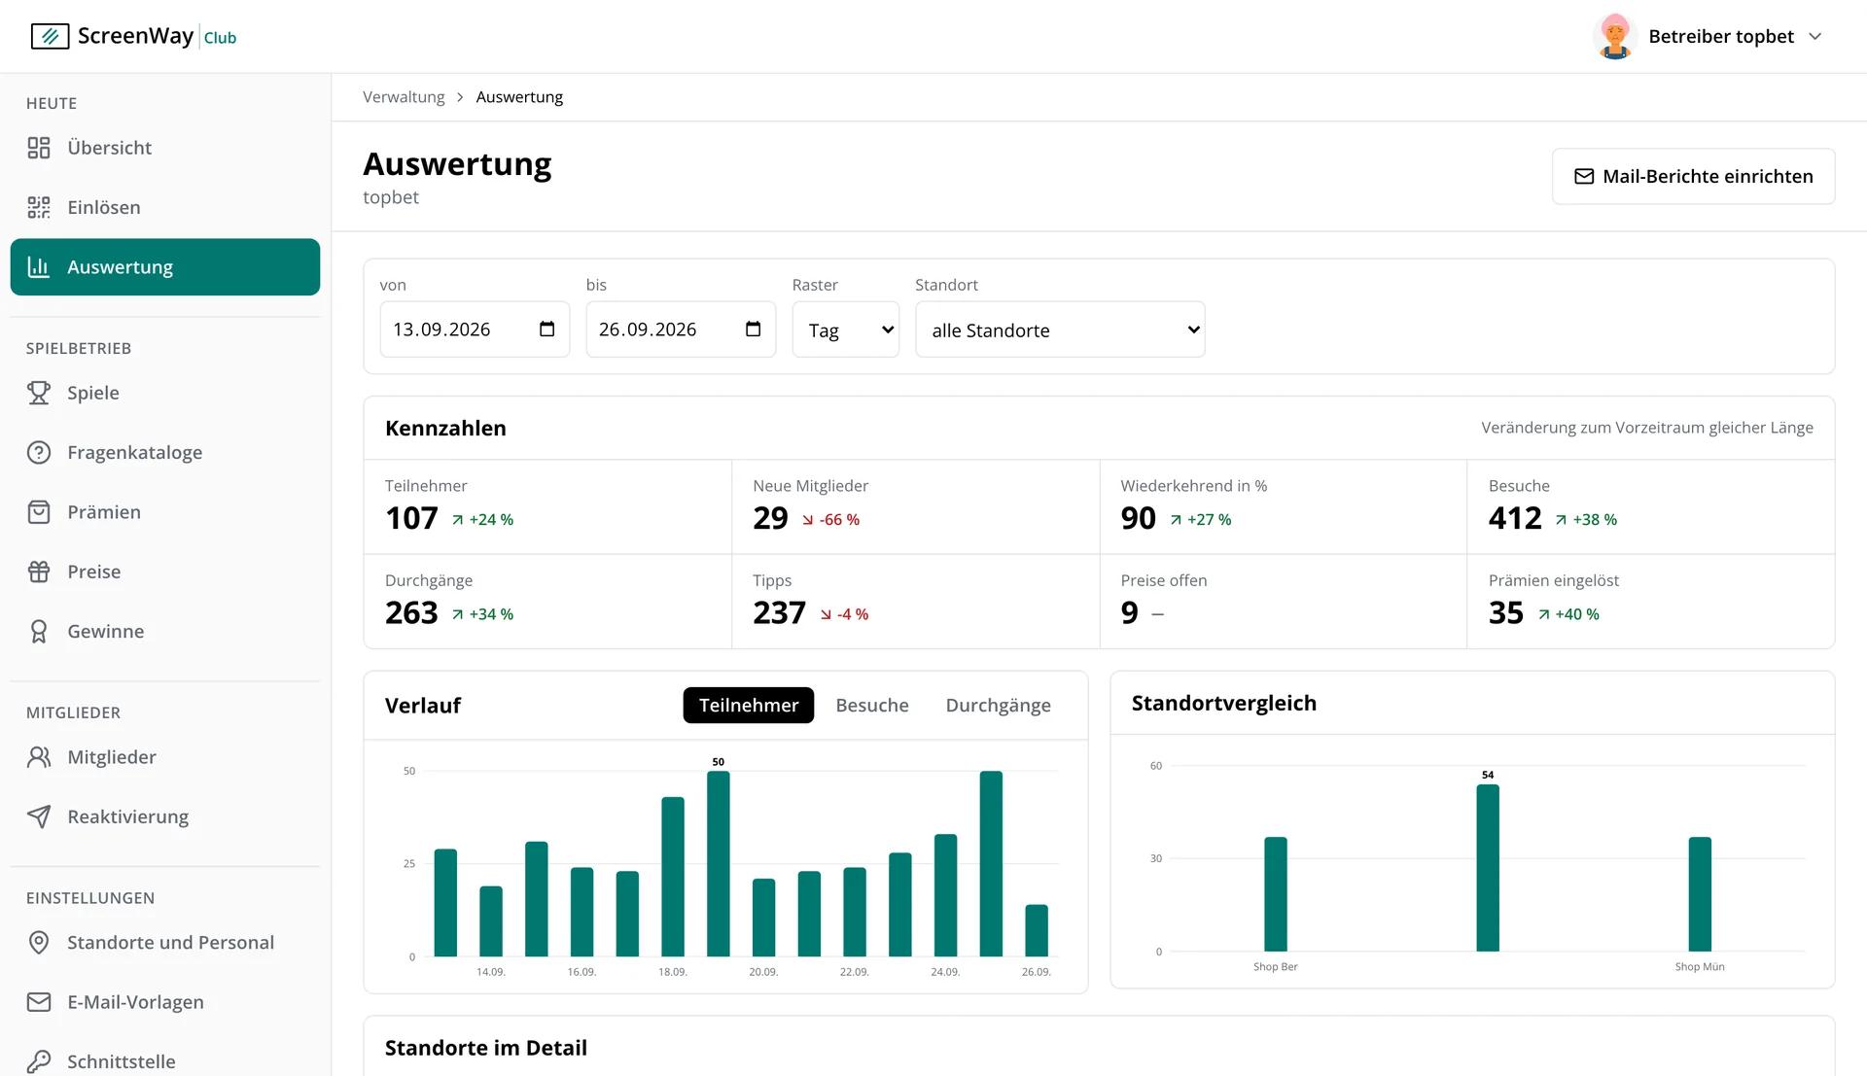Open calendar picker in the bis date field
1867x1076 pixels.
pyautogui.click(x=754, y=330)
